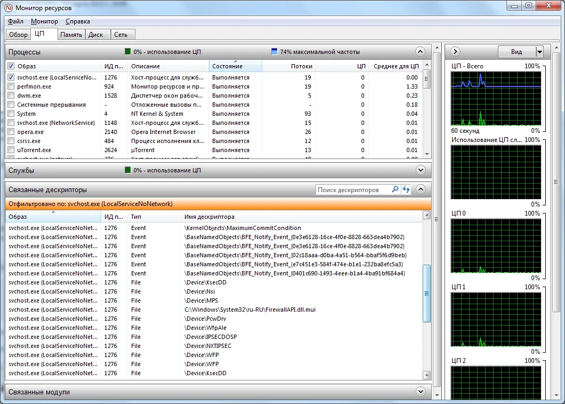Collapse the Процессы section

421,52
